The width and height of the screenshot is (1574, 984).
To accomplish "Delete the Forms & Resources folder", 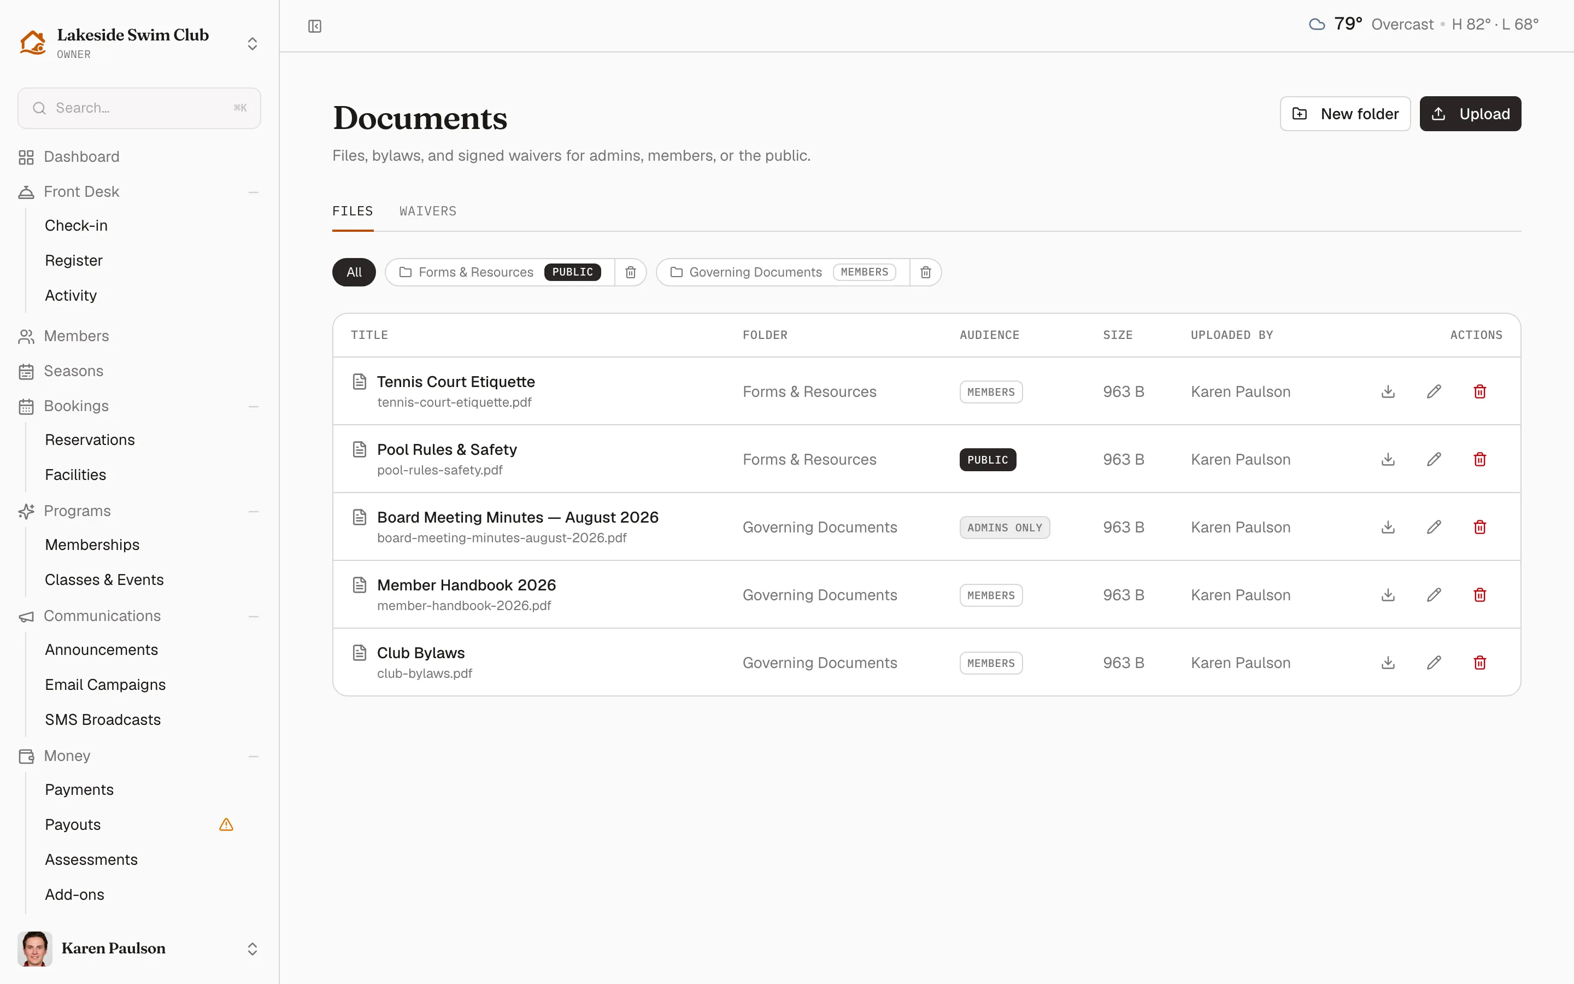I will [x=630, y=272].
